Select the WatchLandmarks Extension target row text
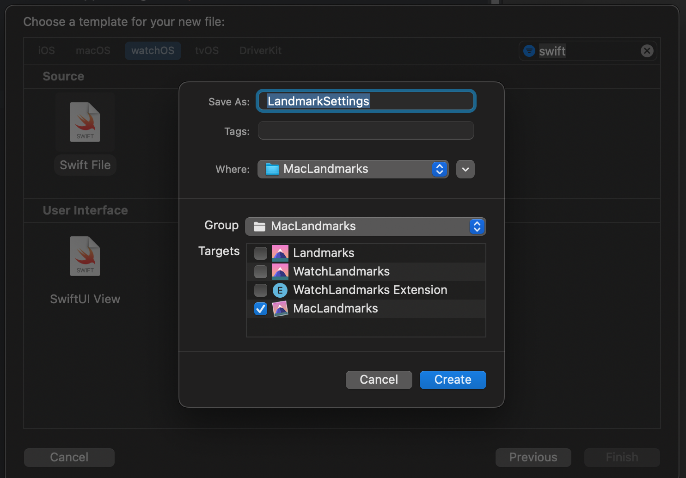 pyautogui.click(x=370, y=290)
